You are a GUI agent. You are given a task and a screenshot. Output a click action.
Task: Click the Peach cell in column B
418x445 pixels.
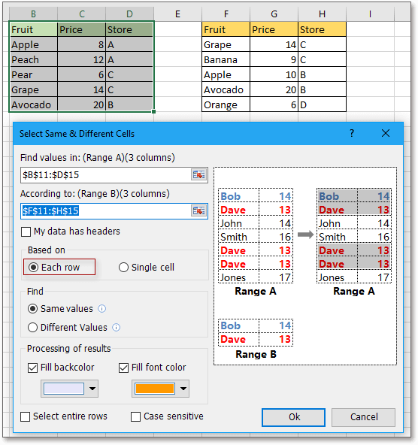click(34, 59)
